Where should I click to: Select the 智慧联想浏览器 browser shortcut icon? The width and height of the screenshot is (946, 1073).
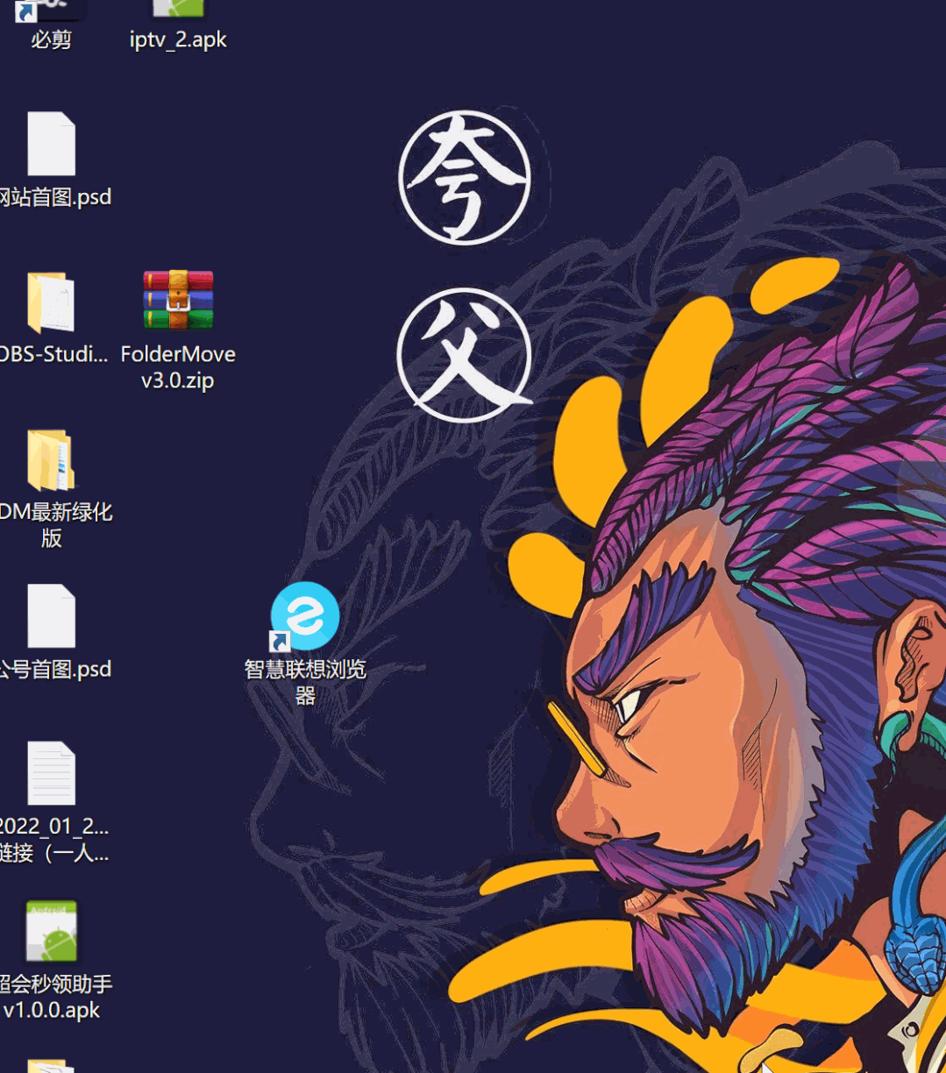[304, 616]
